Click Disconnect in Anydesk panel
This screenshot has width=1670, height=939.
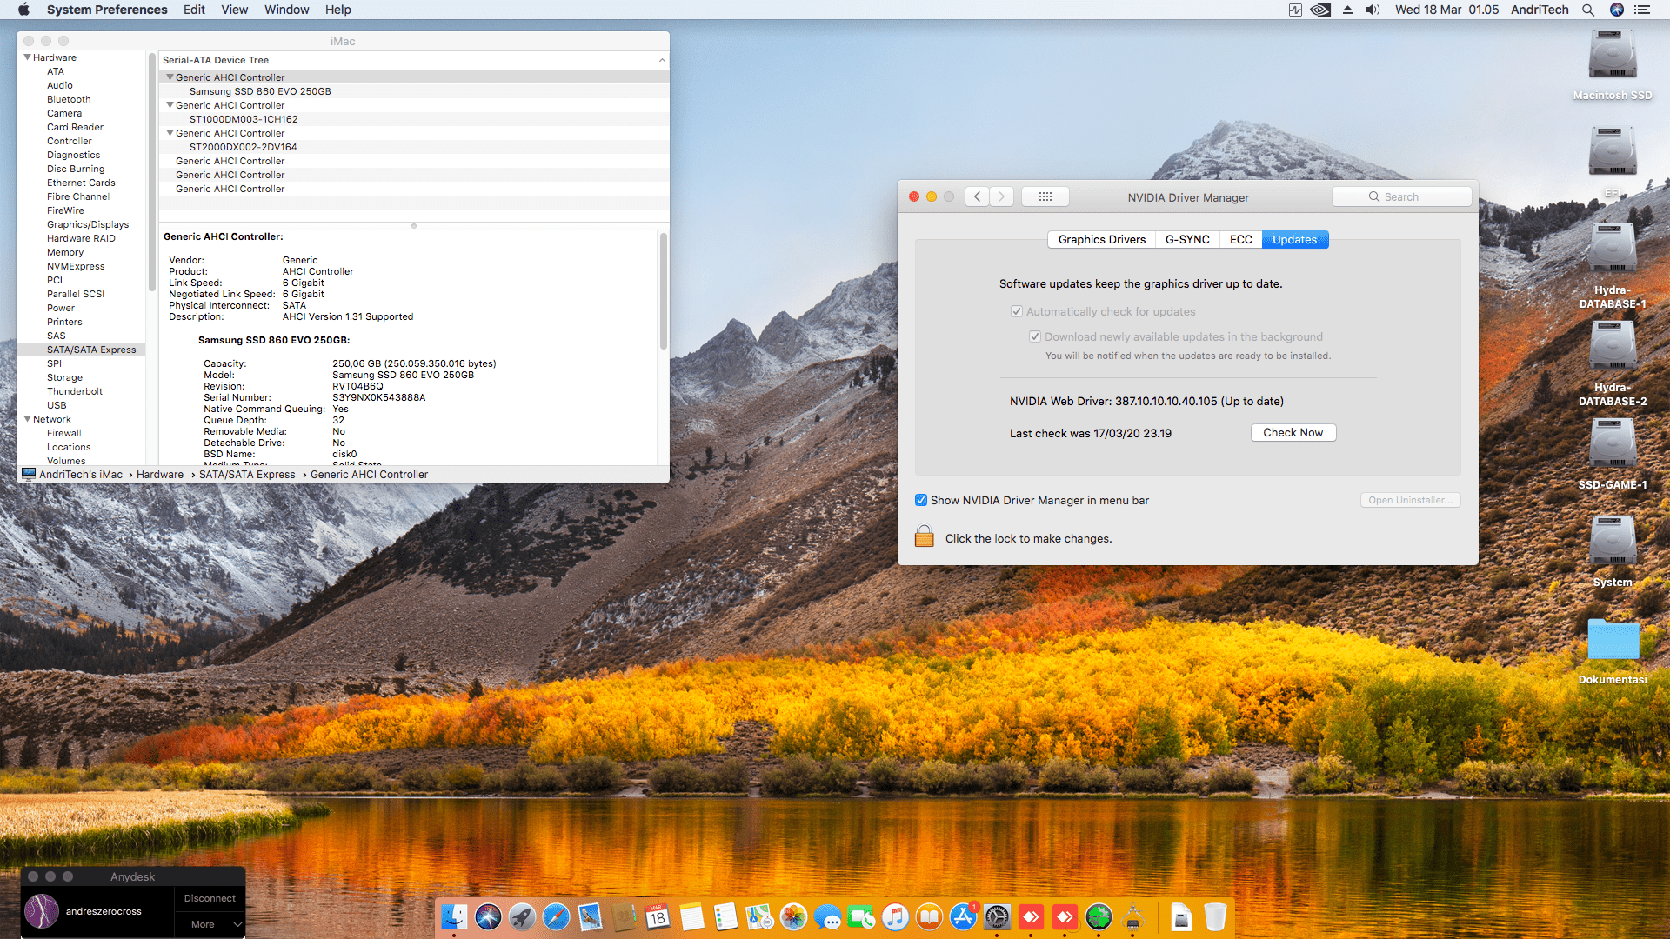210,898
